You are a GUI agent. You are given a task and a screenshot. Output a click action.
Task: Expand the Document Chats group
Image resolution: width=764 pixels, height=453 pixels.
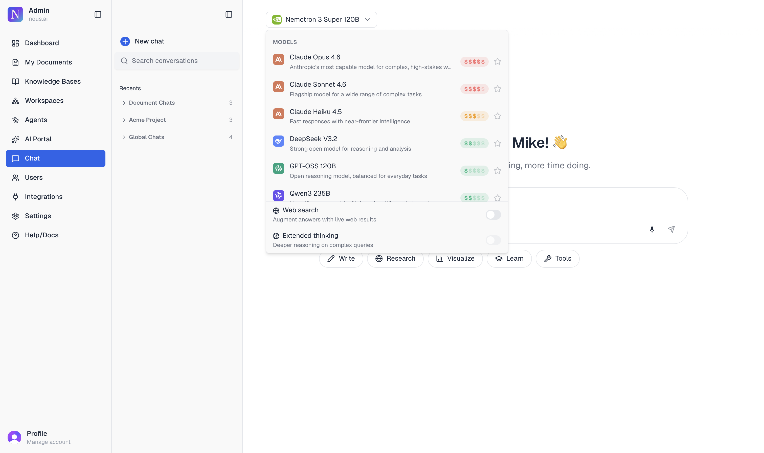(x=177, y=103)
